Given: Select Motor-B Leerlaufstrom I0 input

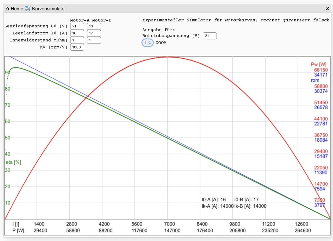Looking at the screenshot, I should pos(94,33).
